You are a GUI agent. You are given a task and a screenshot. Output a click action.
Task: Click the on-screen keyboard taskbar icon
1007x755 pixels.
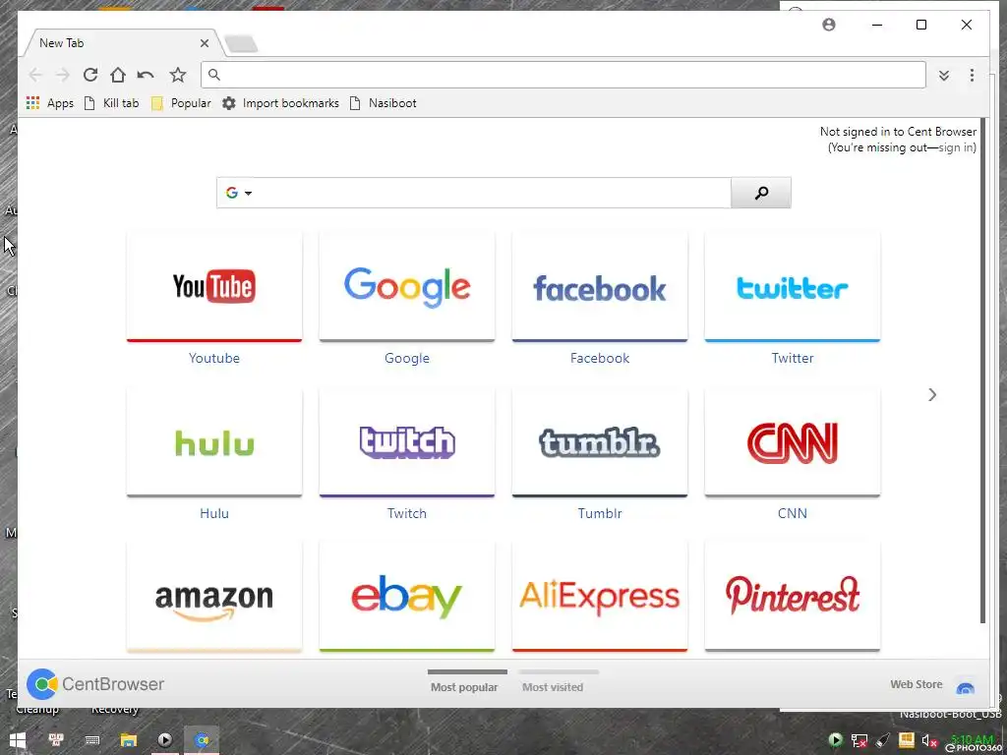[x=92, y=741]
